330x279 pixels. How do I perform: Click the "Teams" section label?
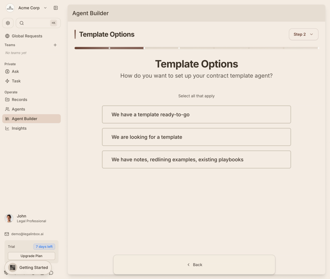click(x=10, y=45)
